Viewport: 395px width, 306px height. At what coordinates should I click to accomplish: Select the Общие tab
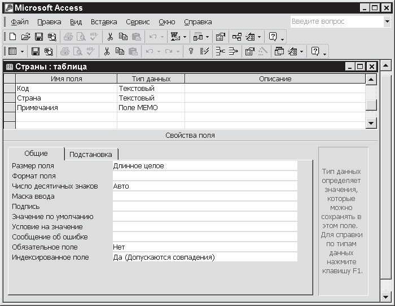point(36,154)
